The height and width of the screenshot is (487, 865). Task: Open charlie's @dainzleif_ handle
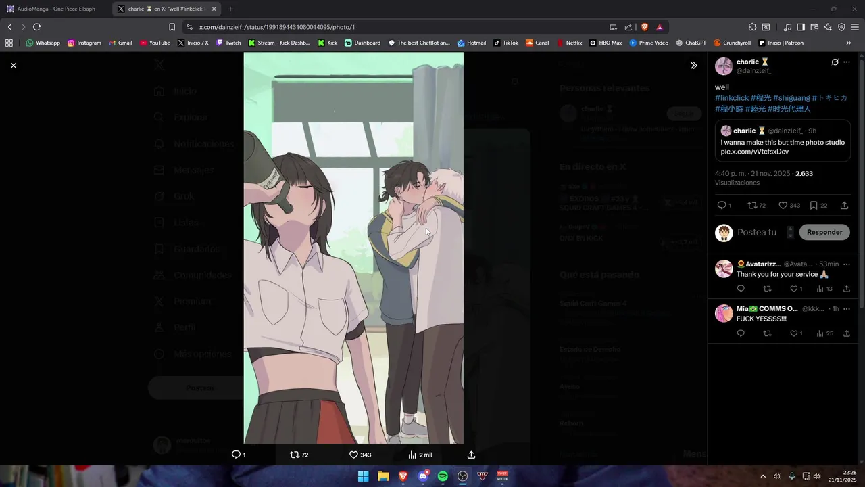tap(753, 71)
